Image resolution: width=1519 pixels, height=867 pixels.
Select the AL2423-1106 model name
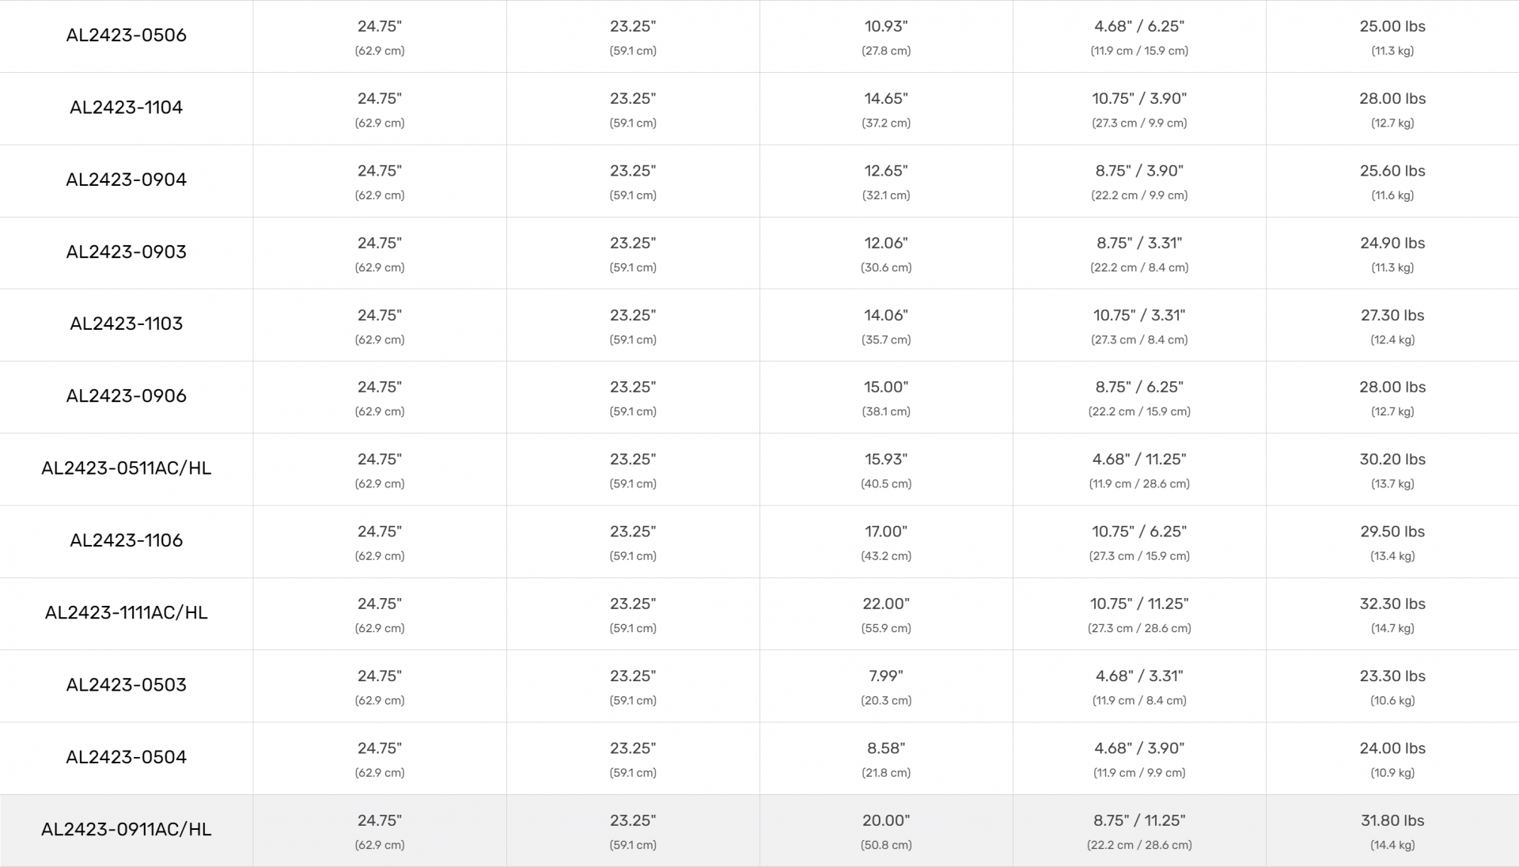point(126,540)
